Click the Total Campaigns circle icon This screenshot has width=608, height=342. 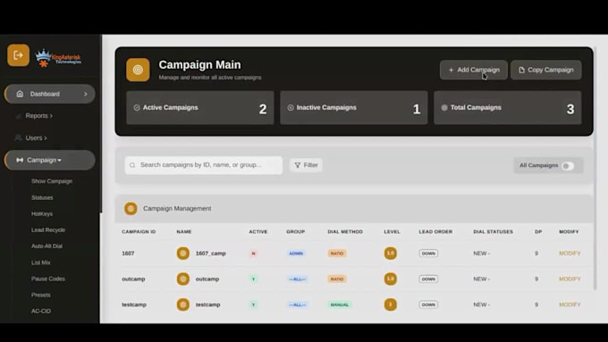pyautogui.click(x=444, y=108)
